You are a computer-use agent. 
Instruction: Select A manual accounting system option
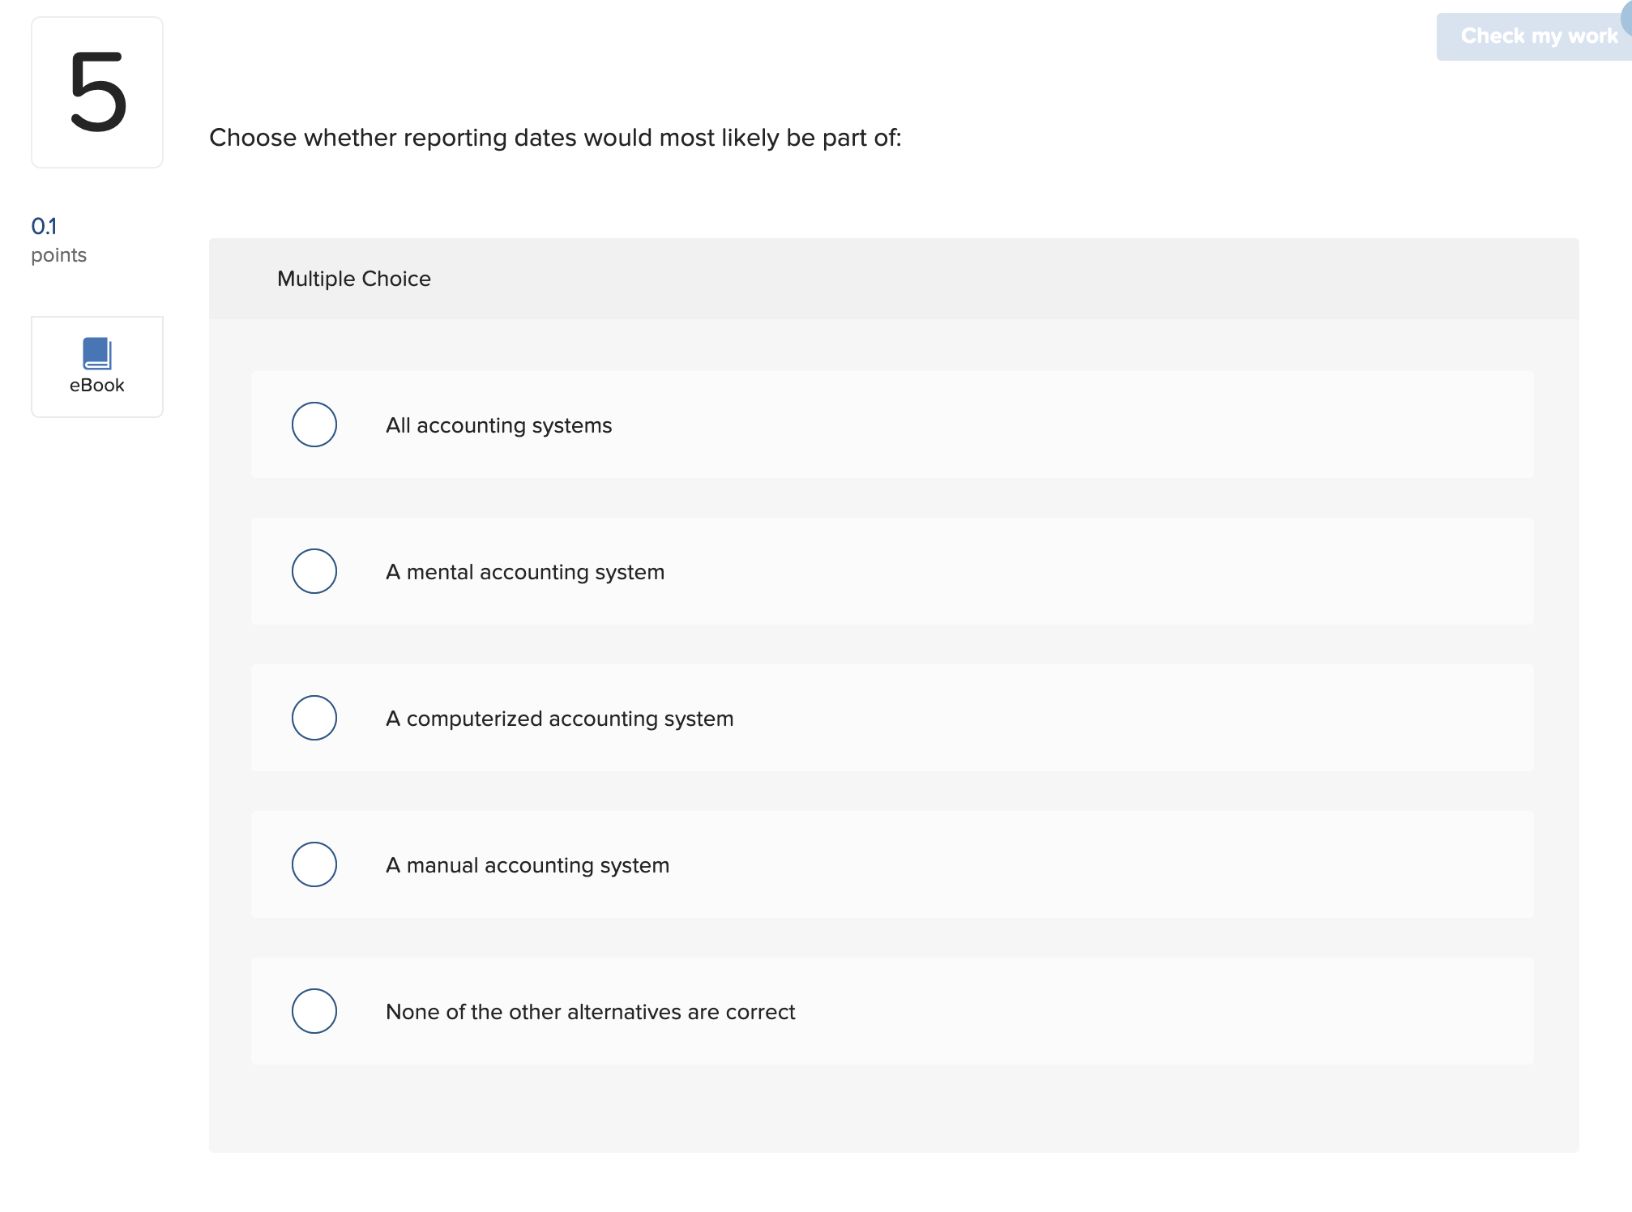click(x=314, y=864)
